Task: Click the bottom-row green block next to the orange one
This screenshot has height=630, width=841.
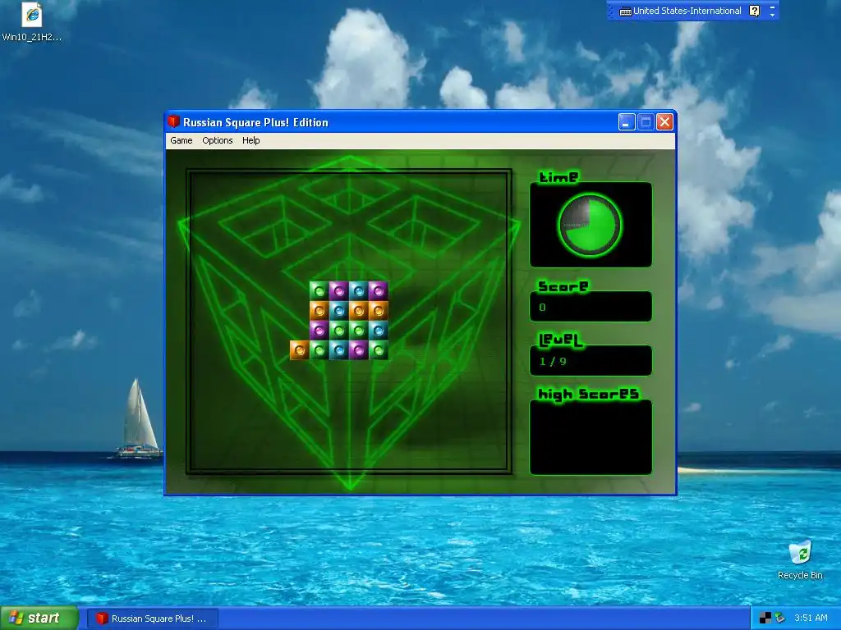Action: 319,349
